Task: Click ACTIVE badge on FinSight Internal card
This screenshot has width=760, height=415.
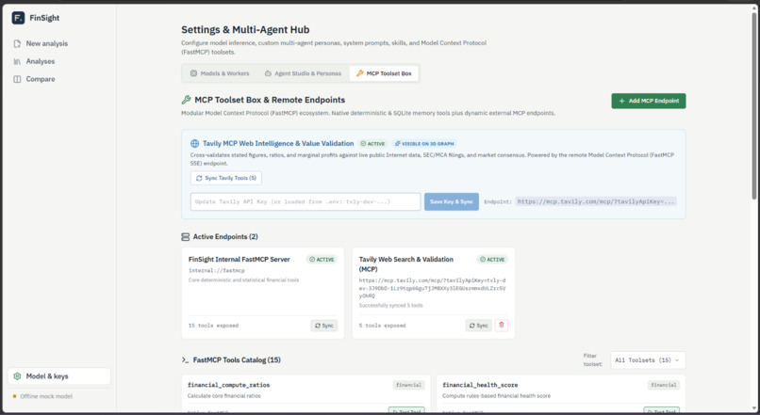Action: click(322, 260)
